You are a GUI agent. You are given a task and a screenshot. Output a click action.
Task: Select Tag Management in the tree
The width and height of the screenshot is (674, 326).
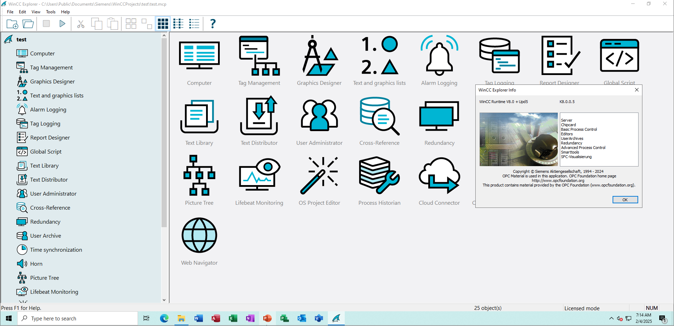pos(51,67)
